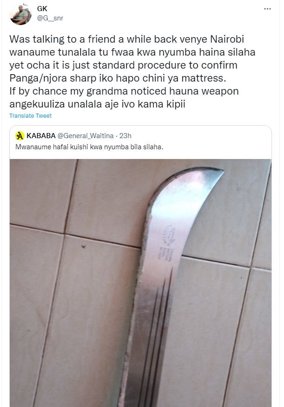Open the @G_snr handle

click(50, 18)
